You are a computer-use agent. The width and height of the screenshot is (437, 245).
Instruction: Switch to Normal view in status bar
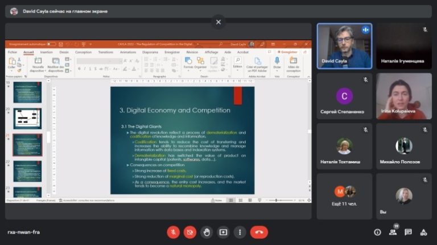tap(231, 200)
